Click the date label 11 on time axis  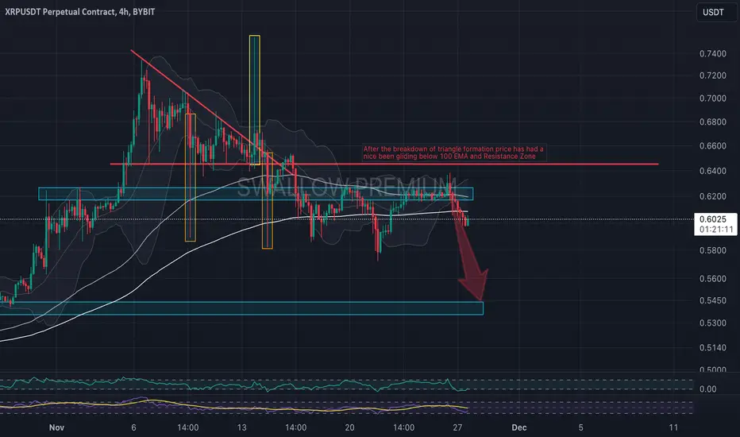pyautogui.click(x=673, y=427)
